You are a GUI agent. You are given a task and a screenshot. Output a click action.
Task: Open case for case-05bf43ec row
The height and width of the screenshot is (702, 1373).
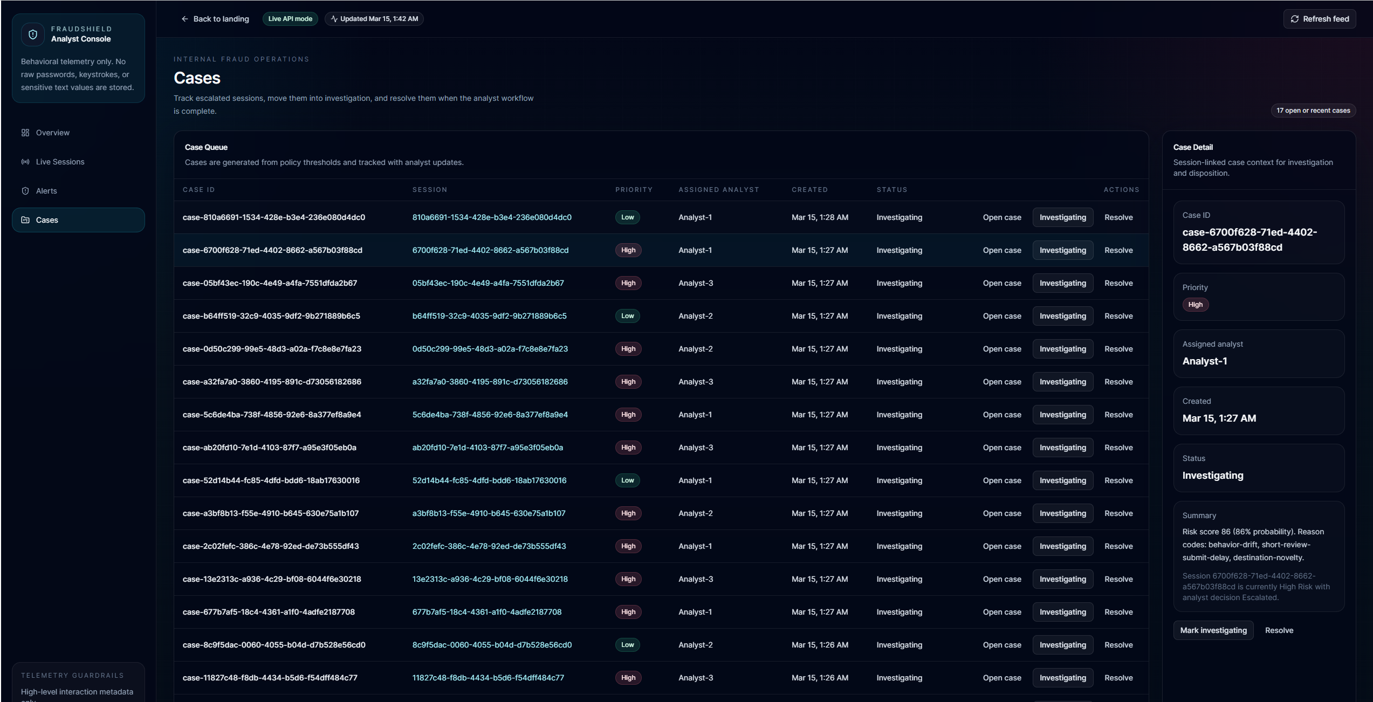(1001, 283)
